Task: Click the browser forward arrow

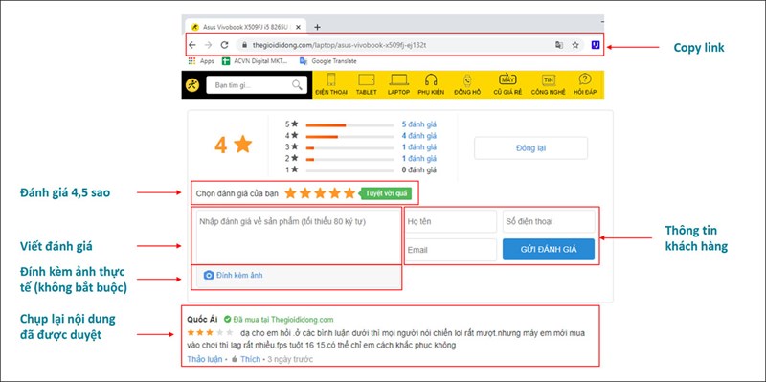Action: pos(208,45)
